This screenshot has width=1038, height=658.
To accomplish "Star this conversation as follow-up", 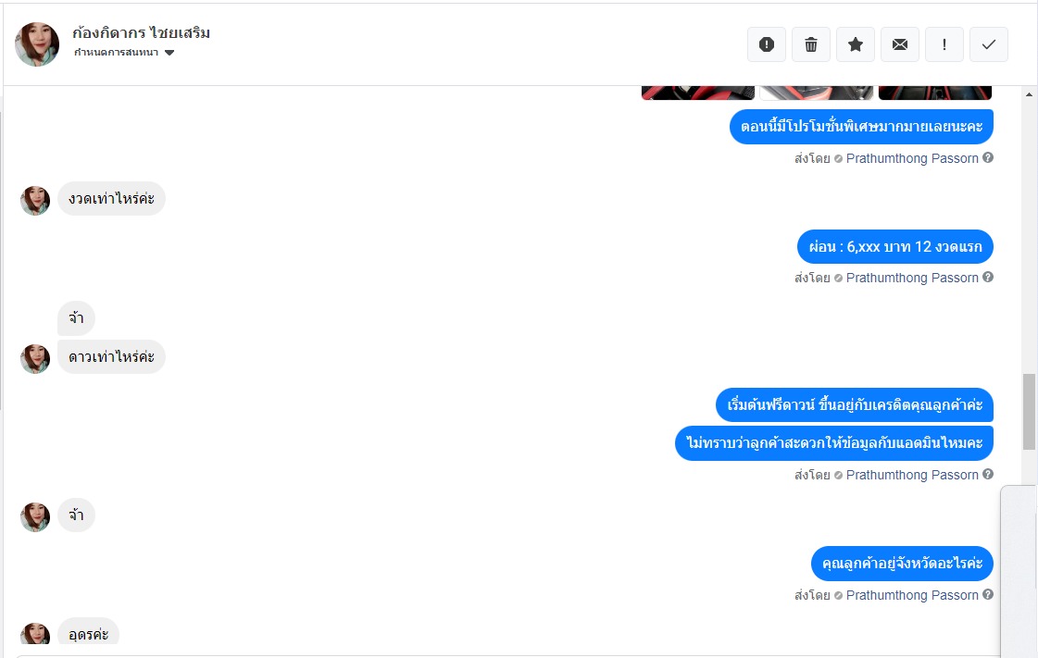I will point(856,44).
